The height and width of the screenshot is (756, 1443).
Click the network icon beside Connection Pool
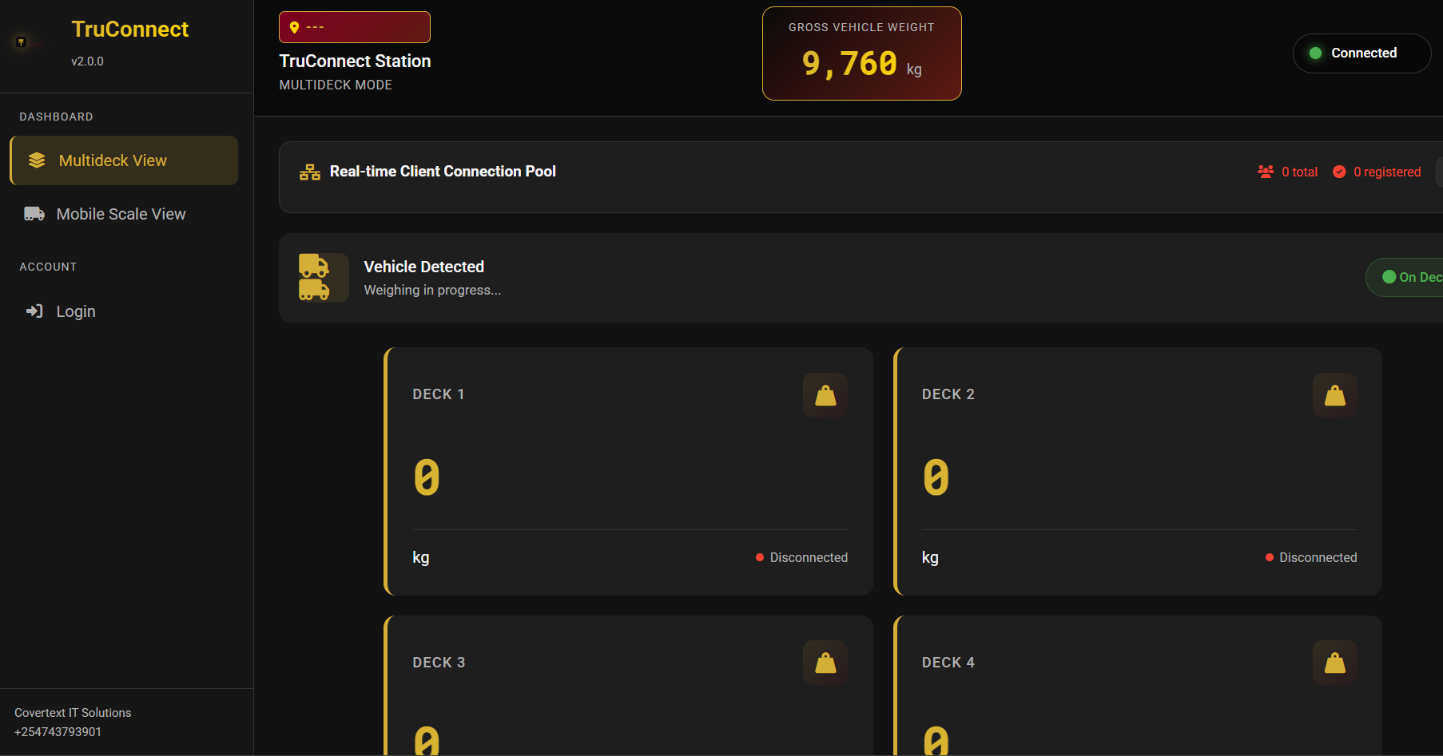tap(309, 172)
